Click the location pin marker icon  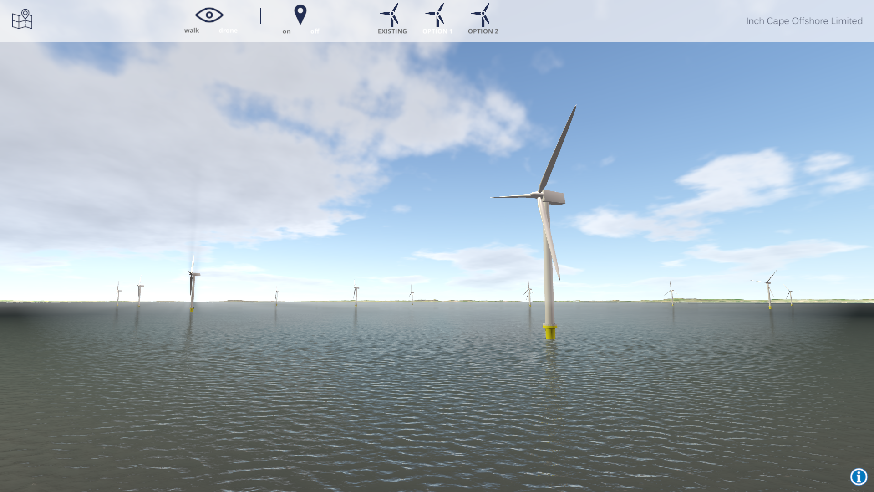coord(300,15)
